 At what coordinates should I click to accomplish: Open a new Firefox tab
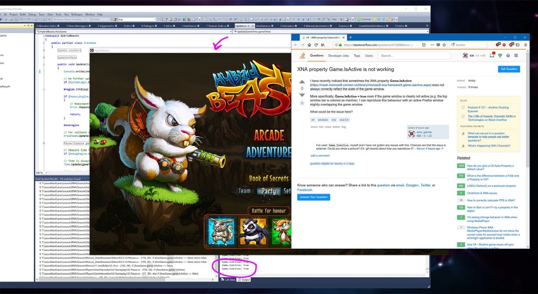coord(350,37)
